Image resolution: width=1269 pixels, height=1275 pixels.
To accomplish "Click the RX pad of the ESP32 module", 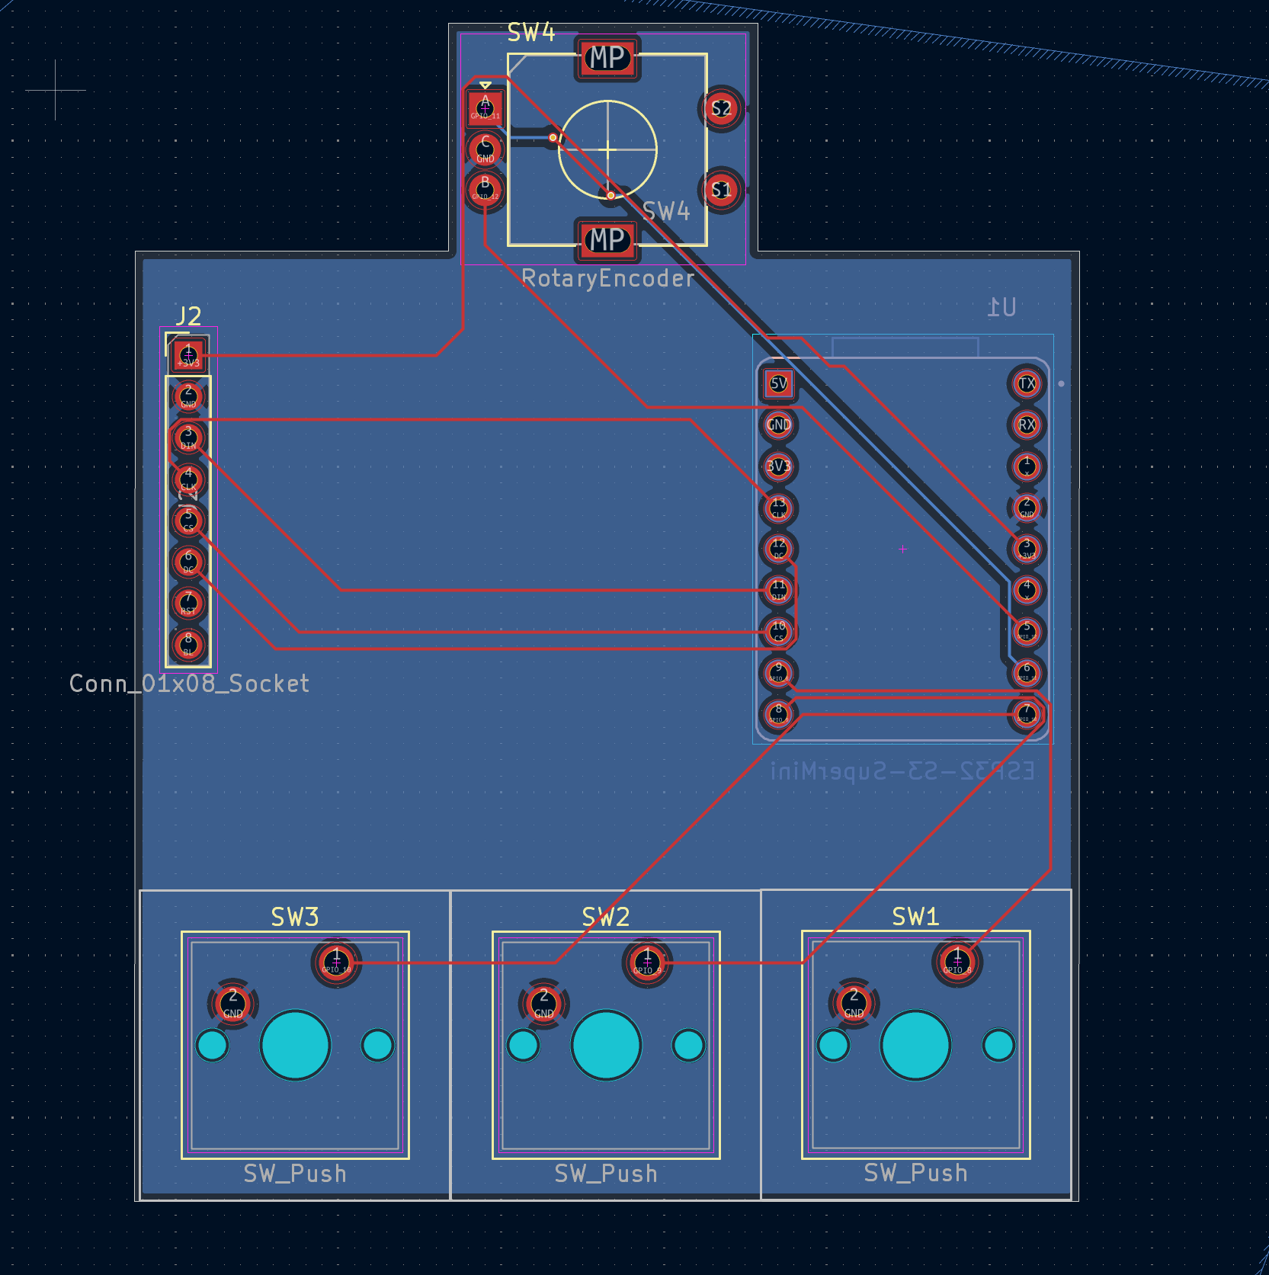I will click(x=1027, y=424).
